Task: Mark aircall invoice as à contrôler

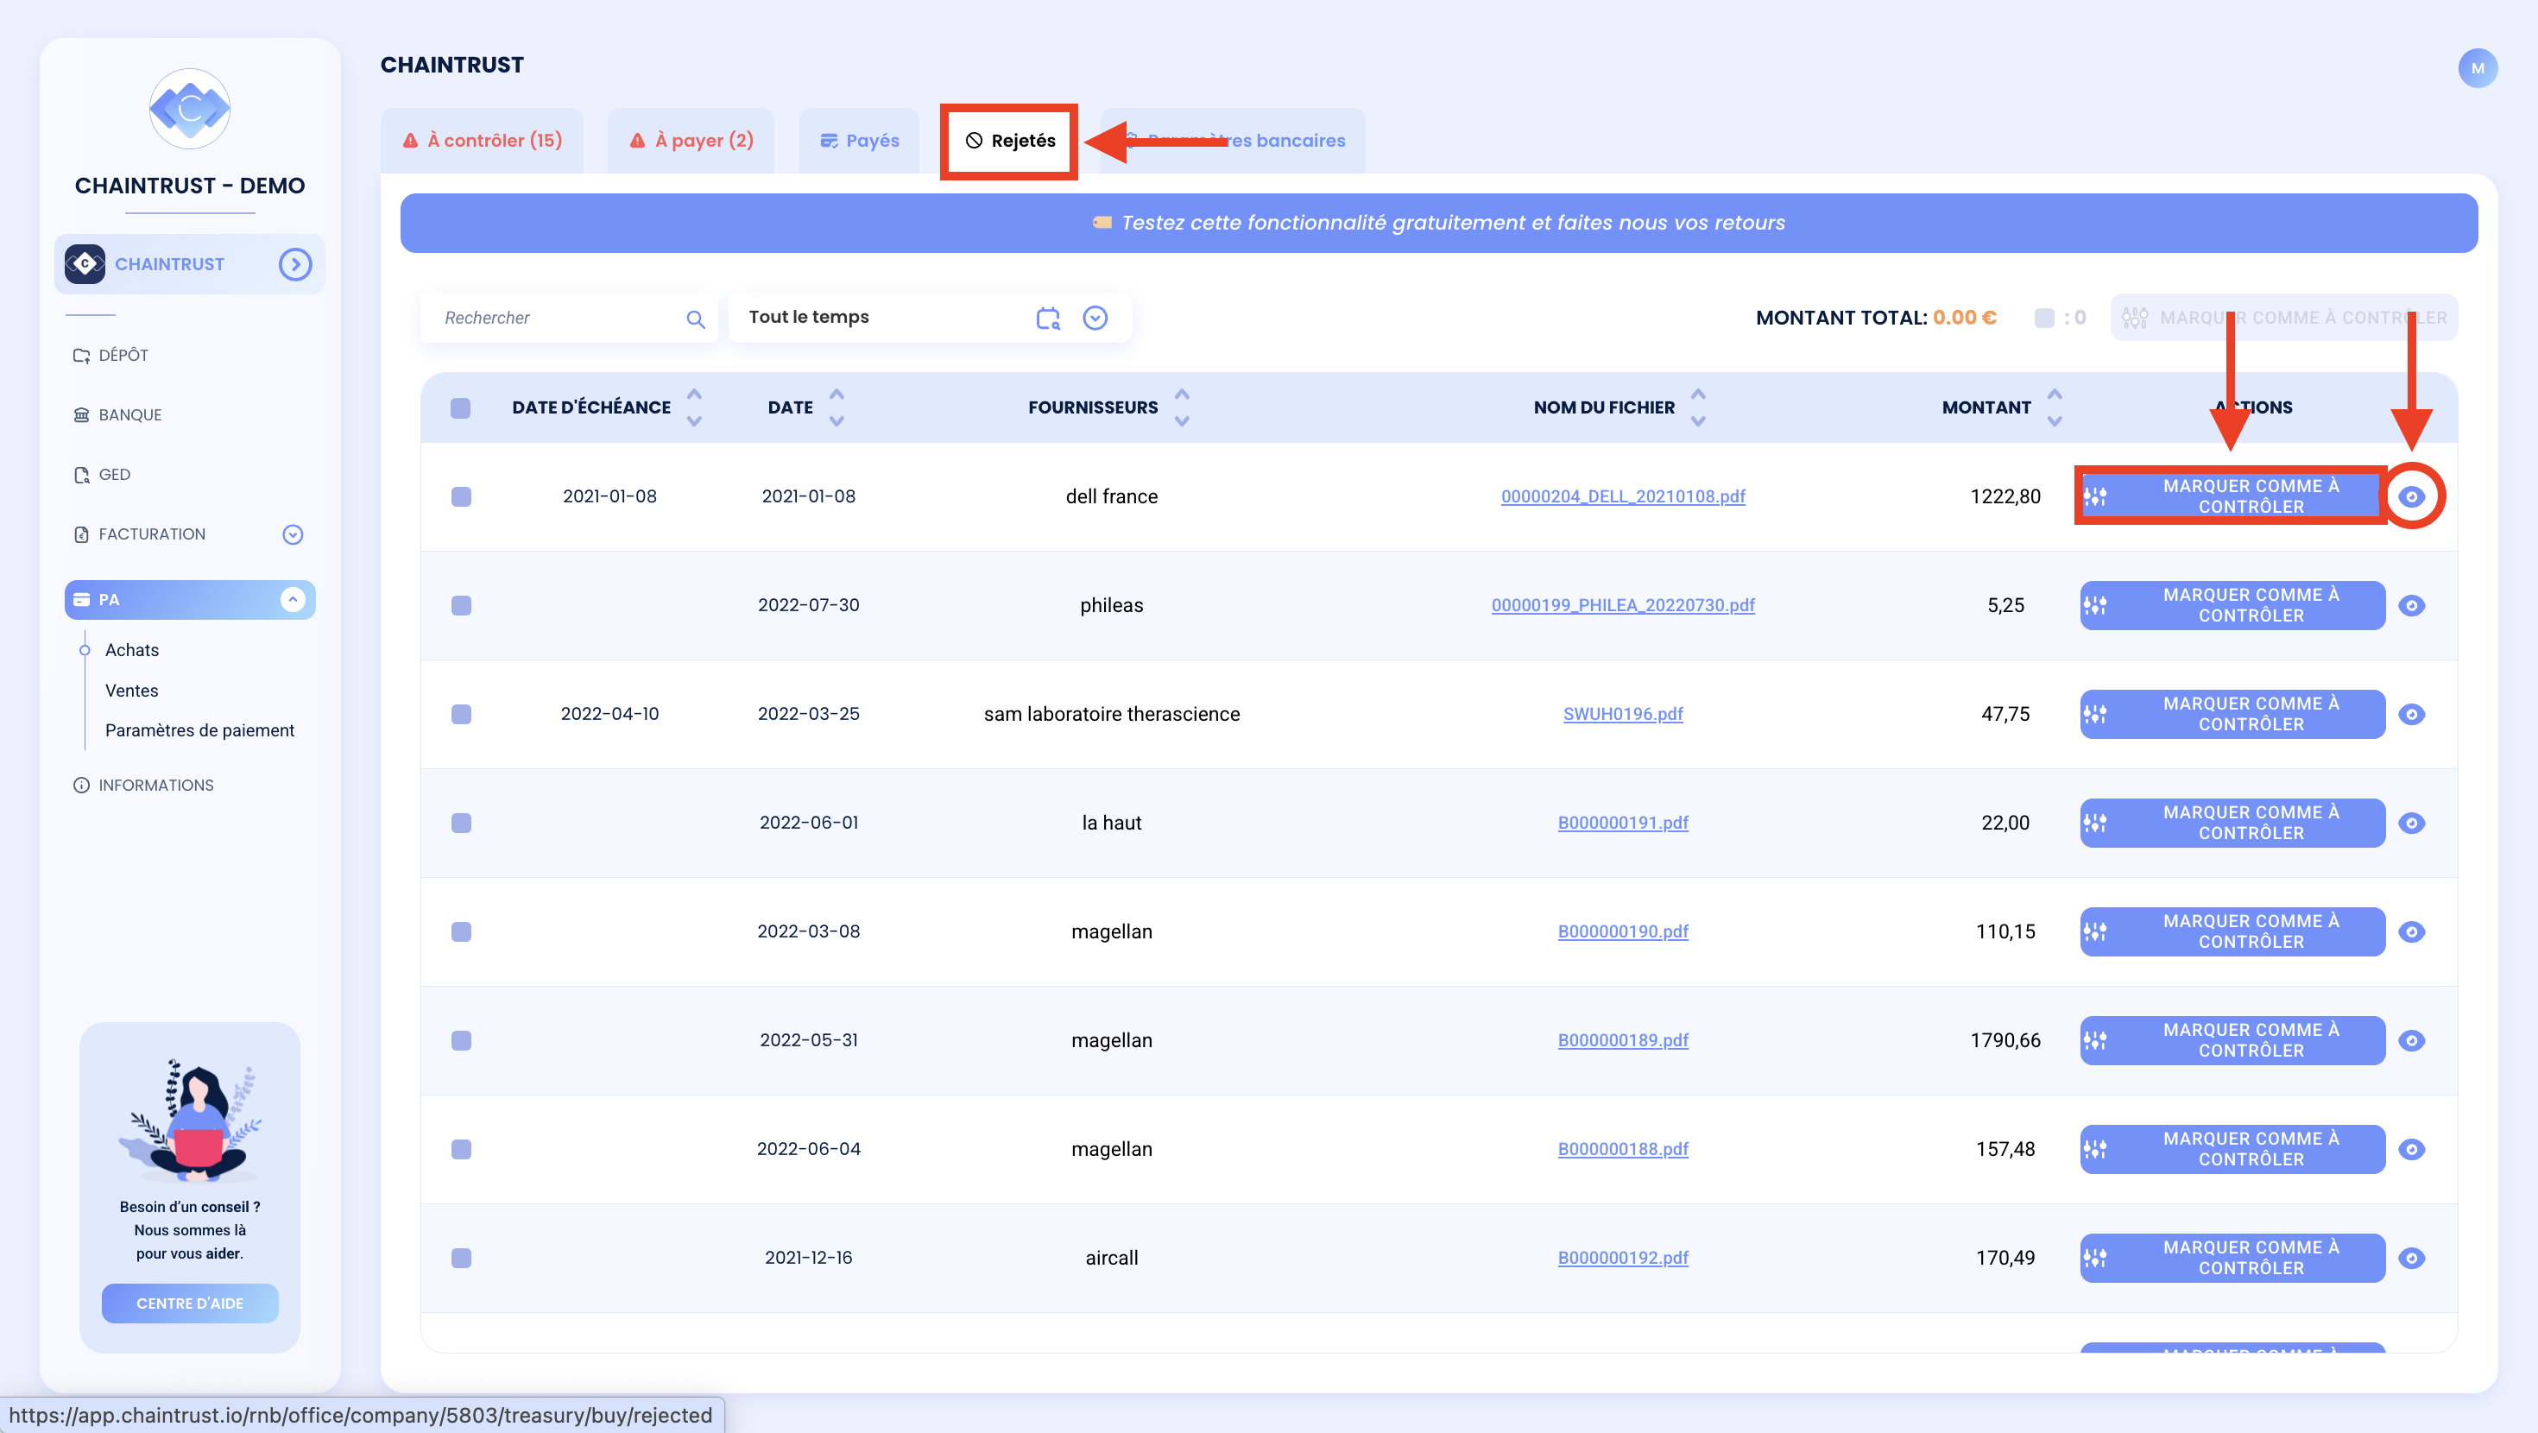Action: coord(2232,1258)
